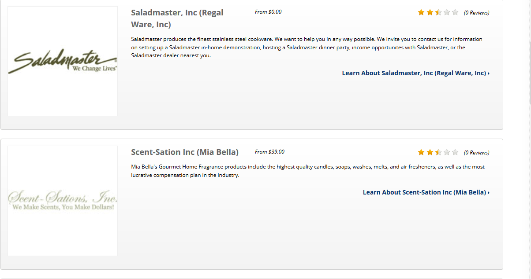Image resolution: width=531 pixels, height=279 pixels.
Task: Click half-filled third star in Saladmaster rating
Action: click(x=438, y=12)
